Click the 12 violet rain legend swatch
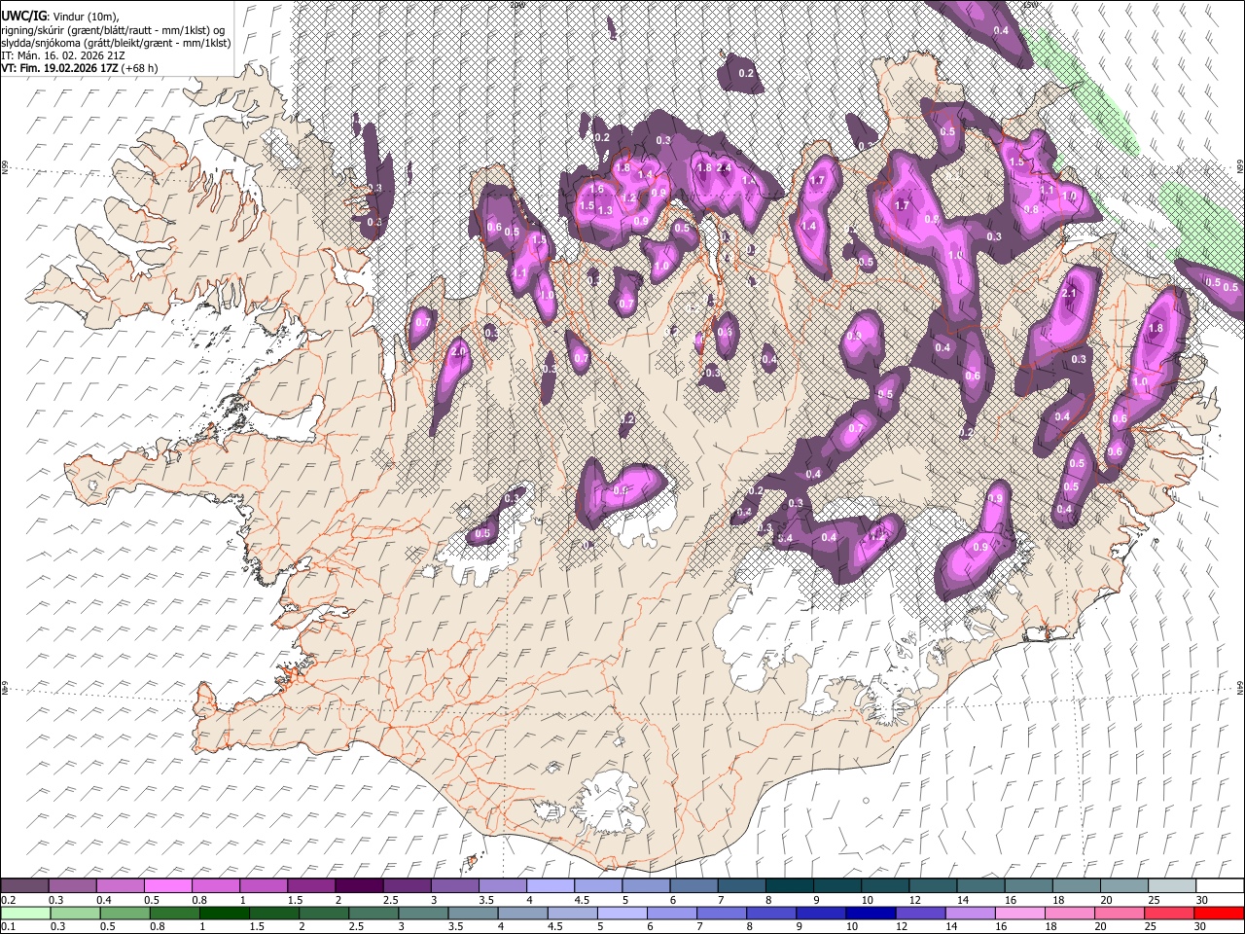The image size is (1245, 934). pyautogui.click(x=920, y=913)
